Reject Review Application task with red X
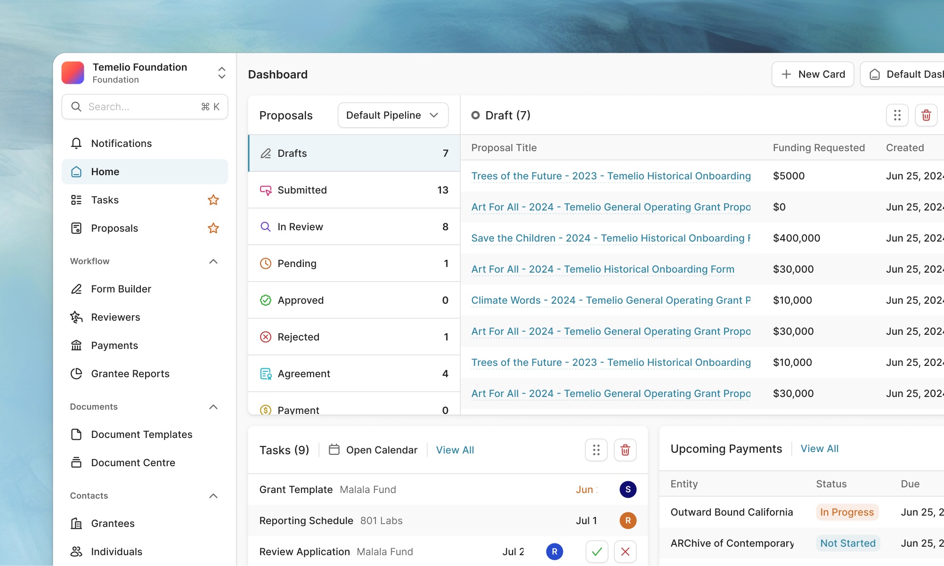This screenshot has width=944, height=566. 625,551
